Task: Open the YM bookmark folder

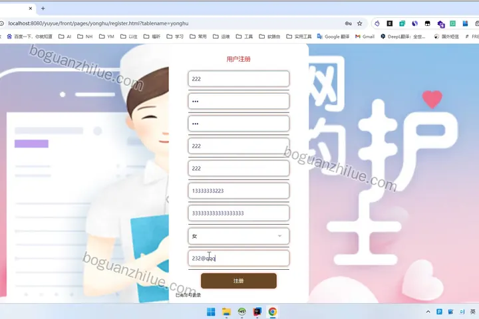Action: 106,37
